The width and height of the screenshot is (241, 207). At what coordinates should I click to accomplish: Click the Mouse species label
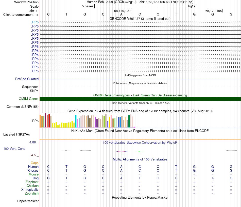(x=33, y=174)
